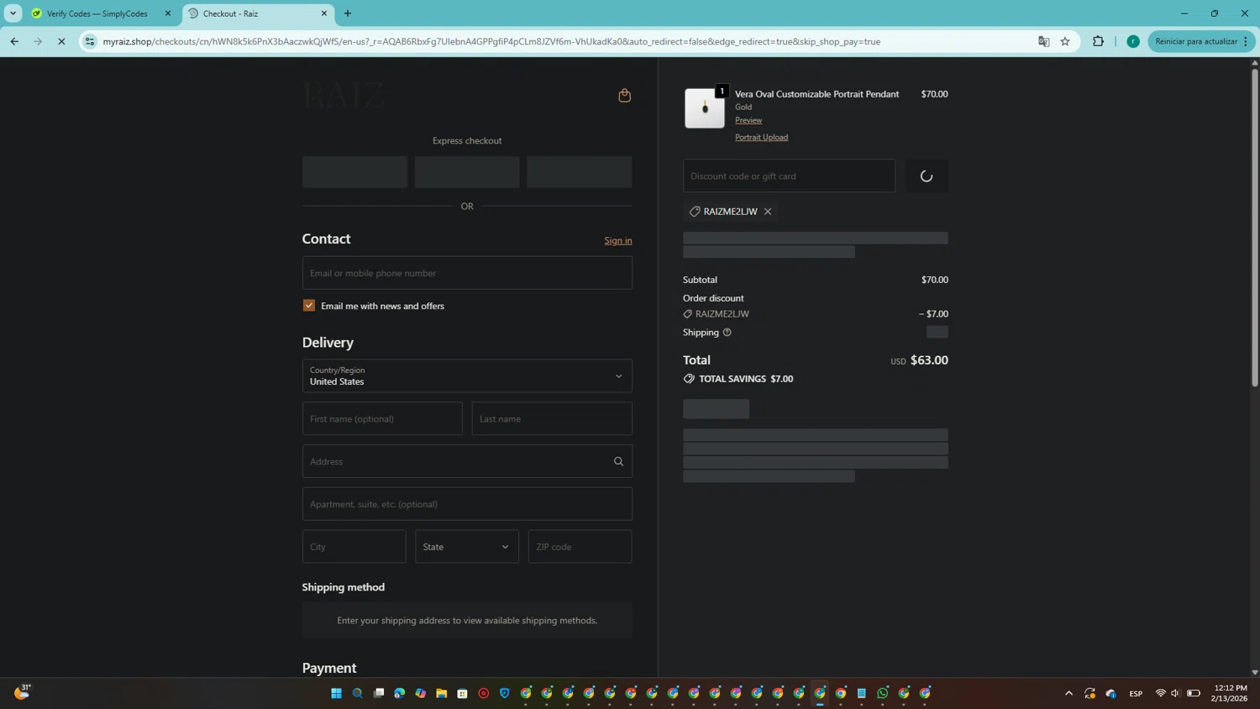Close the Checkout - Raiz tab
Screen dimensions: 1260x709
coord(324,13)
